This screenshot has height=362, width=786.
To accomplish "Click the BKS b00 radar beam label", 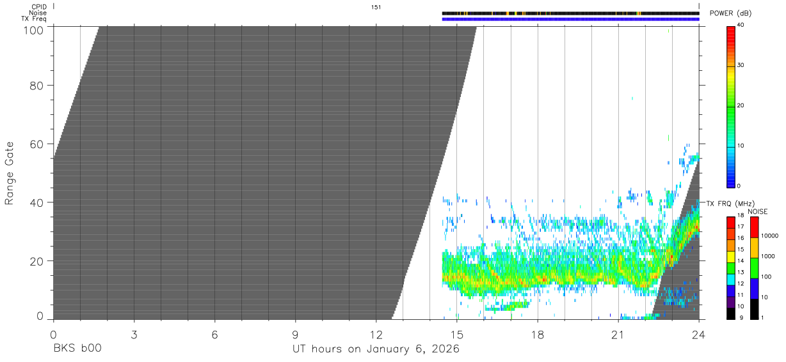I will pyautogui.click(x=76, y=349).
